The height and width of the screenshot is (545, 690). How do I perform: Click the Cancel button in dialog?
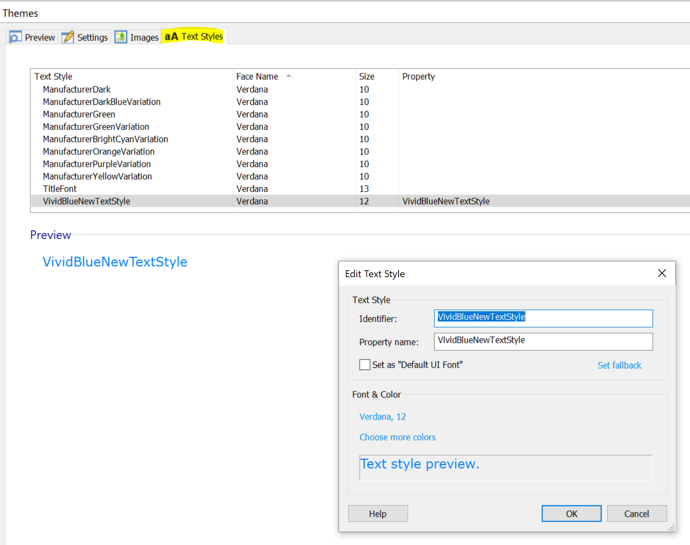636,514
